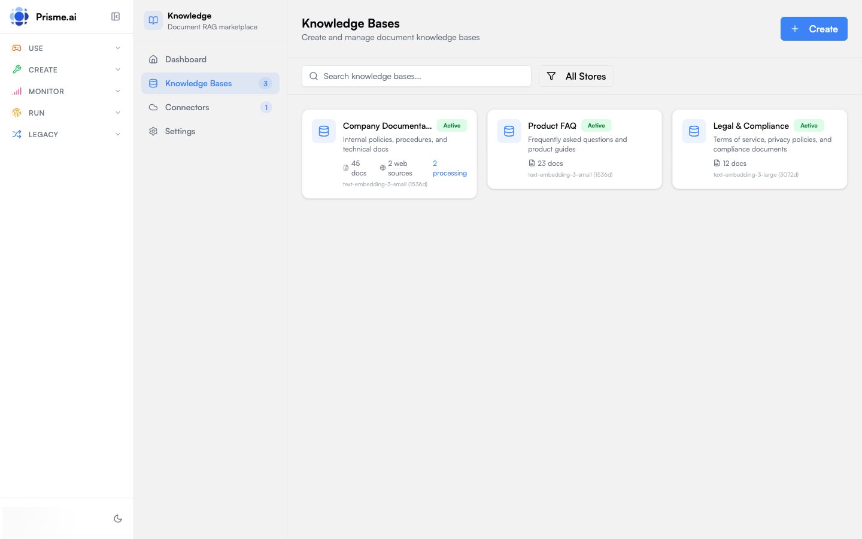This screenshot has width=862, height=539.
Task: Click the Connectors count badge 1
Action: 266,107
